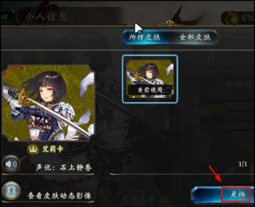Image resolution: width=255 pixels, height=207 pixels.
Task: Play the 艾莉卡 voice sample speaker icon
Action: click(11, 164)
